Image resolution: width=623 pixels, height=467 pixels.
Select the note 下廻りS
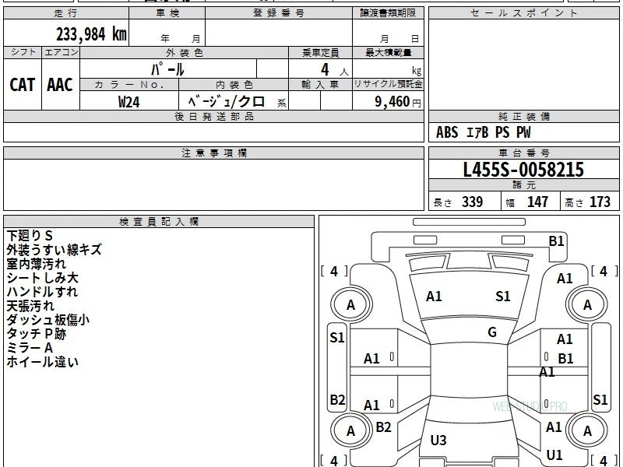pyautogui.click(x=30, y=236)
